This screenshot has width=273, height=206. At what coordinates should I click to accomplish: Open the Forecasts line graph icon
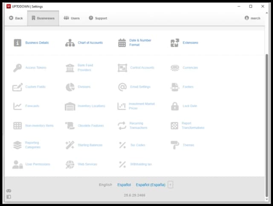point(17,106)
